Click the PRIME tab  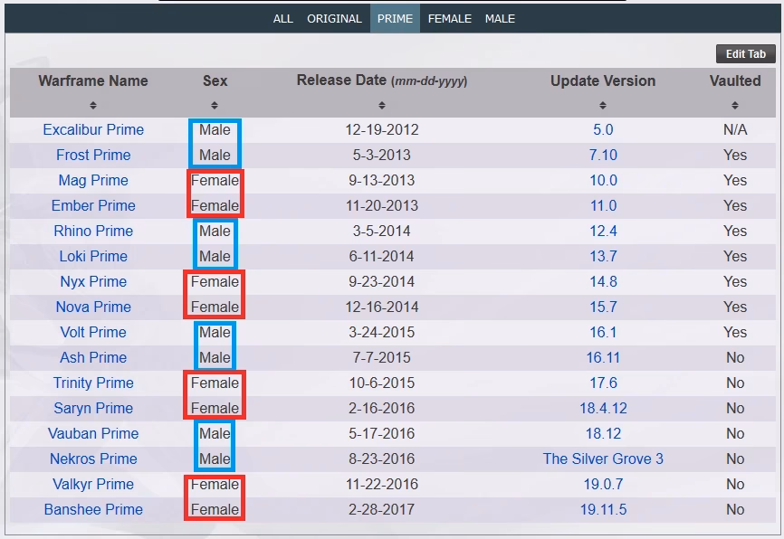[x=395, y=19]
